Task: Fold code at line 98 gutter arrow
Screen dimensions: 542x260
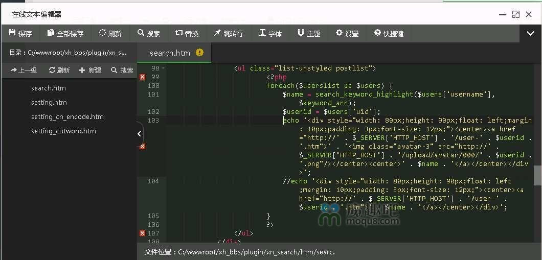Action: pyautogui.click(x=163, y=68)
